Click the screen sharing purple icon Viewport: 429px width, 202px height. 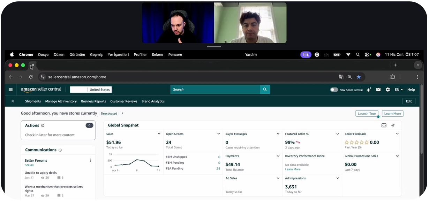click(x=306, y=55)
